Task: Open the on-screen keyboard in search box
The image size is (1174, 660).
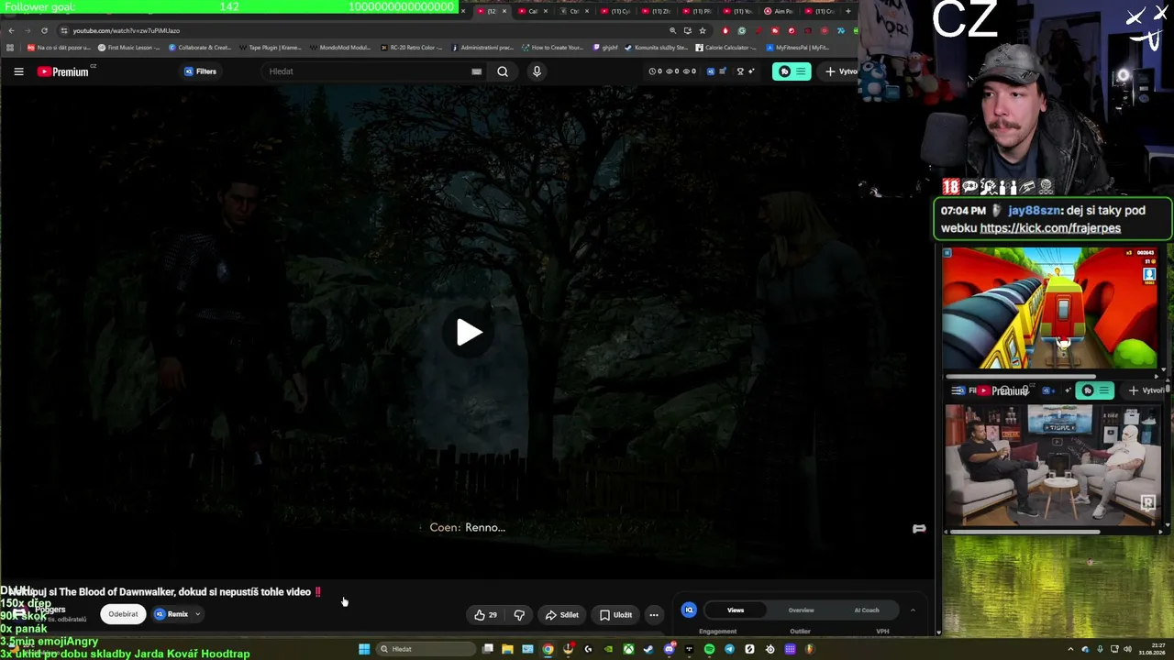Action: coord(476,71)
